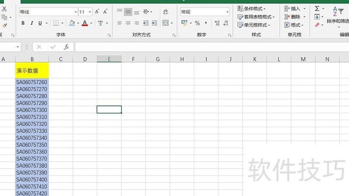Apply percent style
The width and height of the screenshot is (349, 196).
pos(198,23)
